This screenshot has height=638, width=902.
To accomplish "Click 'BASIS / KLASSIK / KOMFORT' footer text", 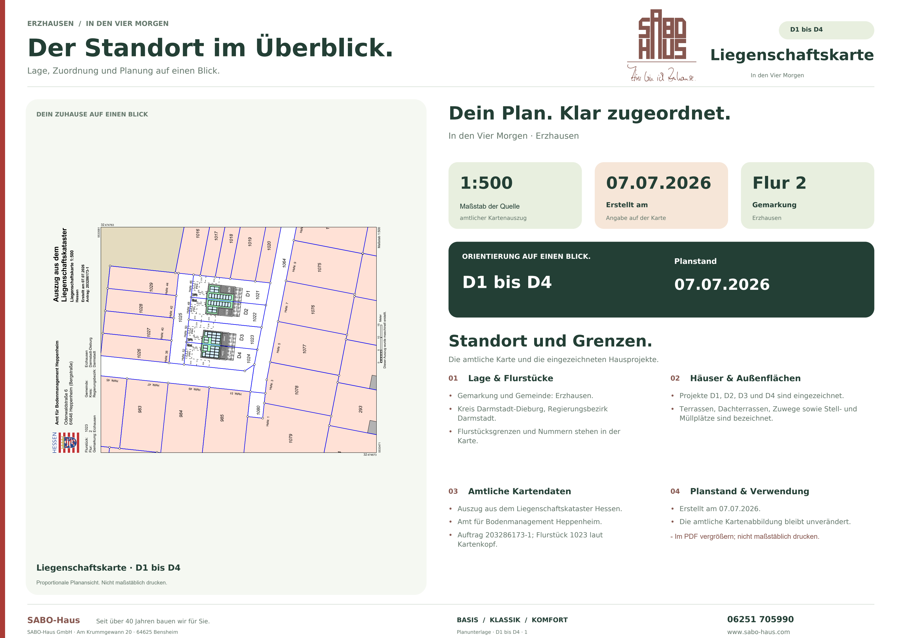I will coord(512,620).
